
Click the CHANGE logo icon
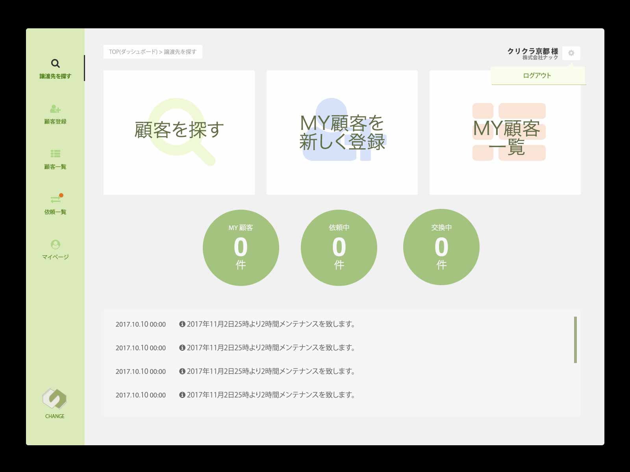55,399
